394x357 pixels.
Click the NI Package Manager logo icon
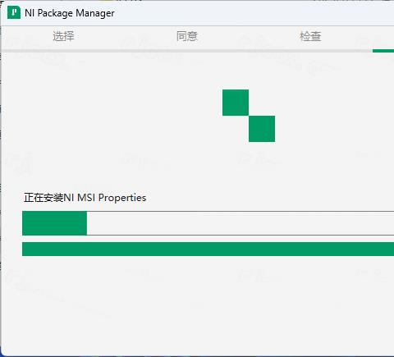(14, 13)
